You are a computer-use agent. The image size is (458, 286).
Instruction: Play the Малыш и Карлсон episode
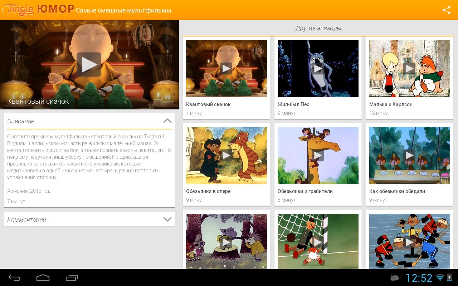pos(410,69)
